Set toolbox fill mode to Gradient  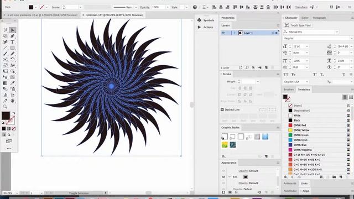click(9, 129)
